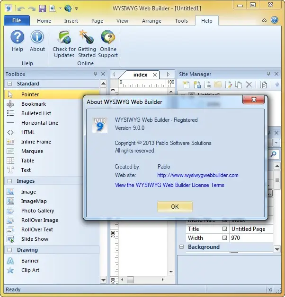Viewport: 285px width, 297px height.
Task: Save with the floppy disk icon
Action: point(42,8)
